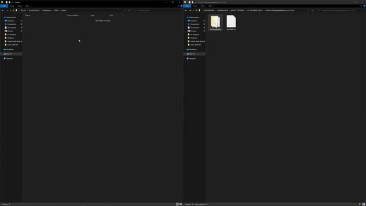Open Documents in right window sidebar
Image resolution: width=366 pixels, height=206 pixels.
194,27
